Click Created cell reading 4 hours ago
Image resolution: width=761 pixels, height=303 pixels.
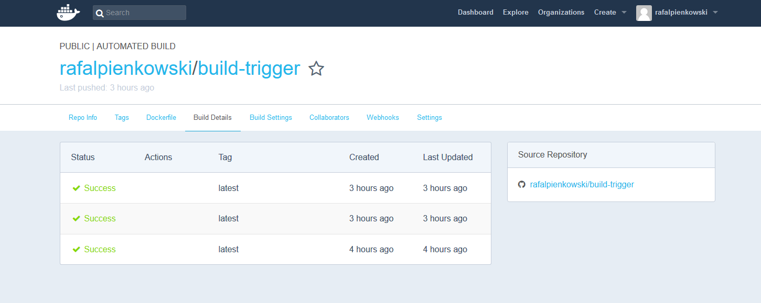coord(371,250)
